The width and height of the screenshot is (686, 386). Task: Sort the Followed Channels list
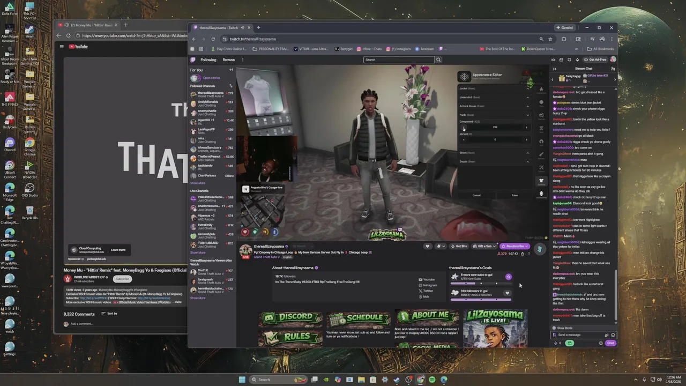click(x=231, y=86)
